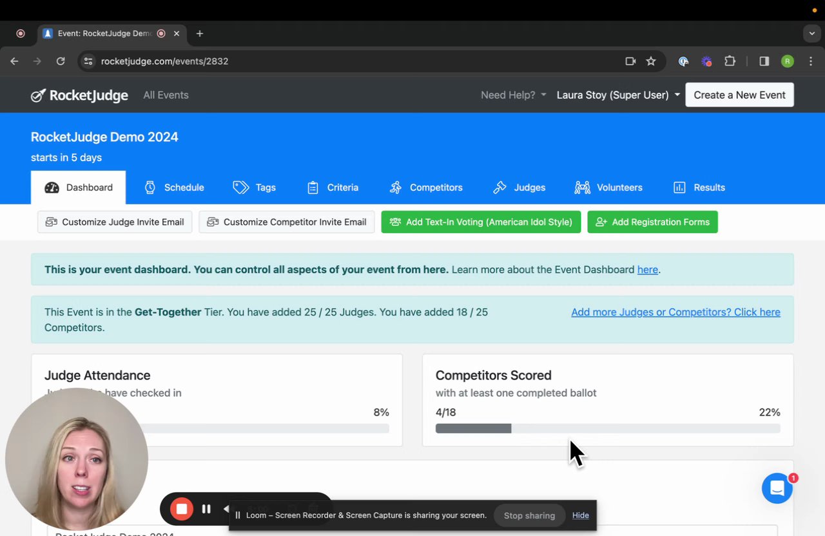Viewport: 825px width, 536px height.
Task: Open the Chrome three-dot menu
Action: [811, 61]
